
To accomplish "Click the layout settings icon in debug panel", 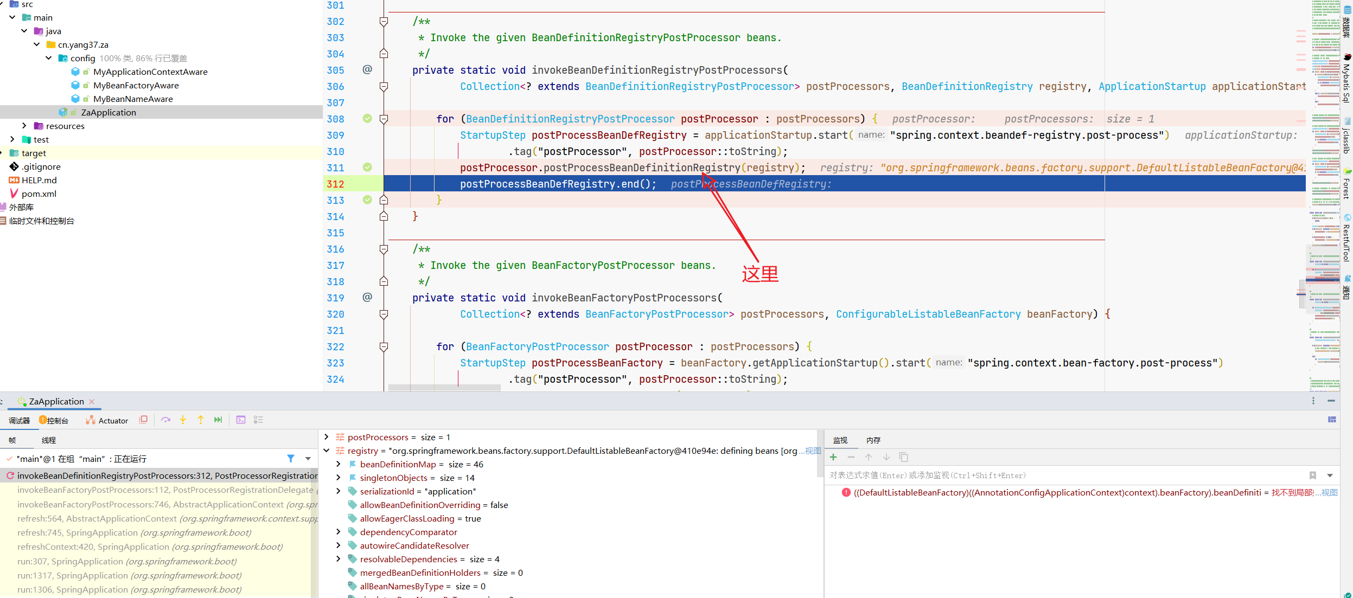I will [1332, 420].
